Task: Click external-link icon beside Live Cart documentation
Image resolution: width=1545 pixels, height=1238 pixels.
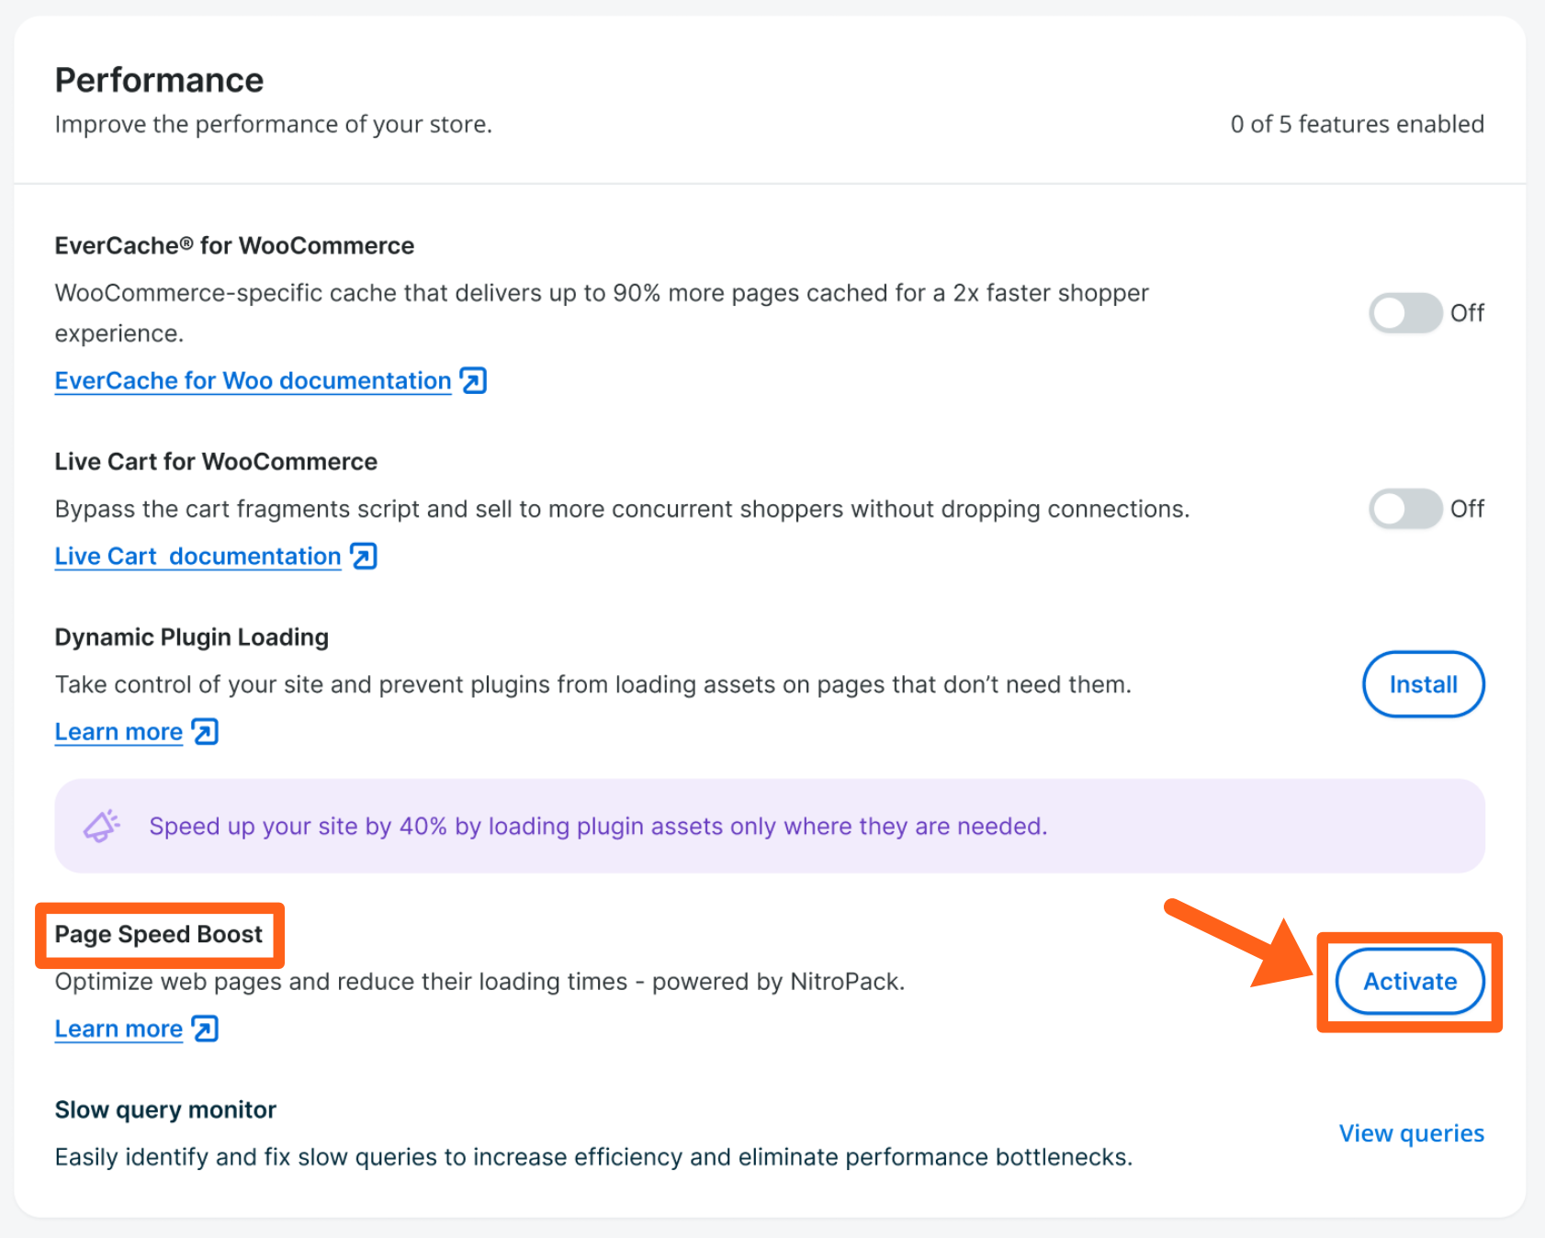Action: coord(365,557)
